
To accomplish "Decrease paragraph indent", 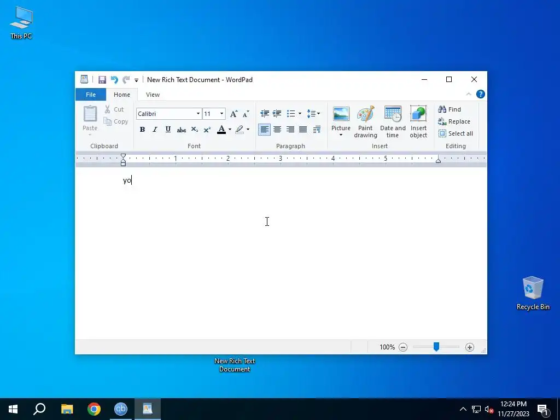I will coord(265,114).
